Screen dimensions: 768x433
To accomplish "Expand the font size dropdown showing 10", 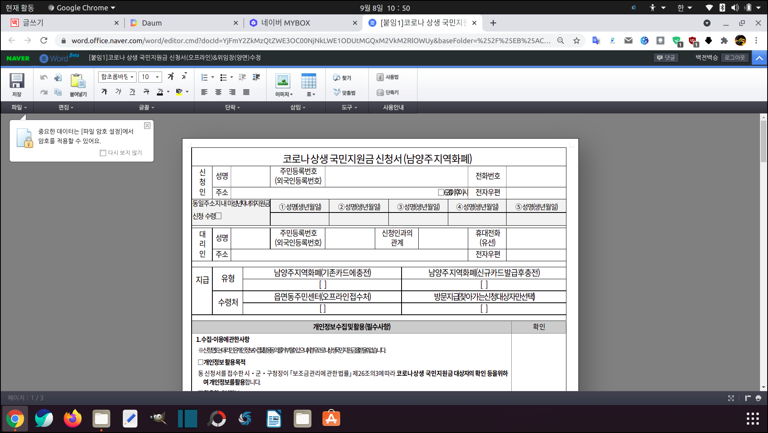I will coord(157,77).
